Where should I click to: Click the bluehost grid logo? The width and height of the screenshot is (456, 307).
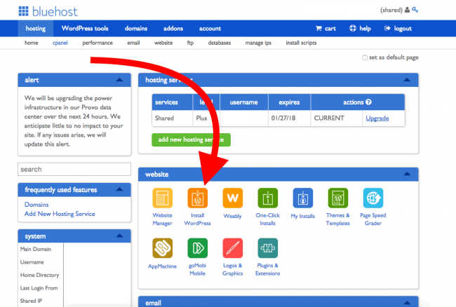[24, 11]
